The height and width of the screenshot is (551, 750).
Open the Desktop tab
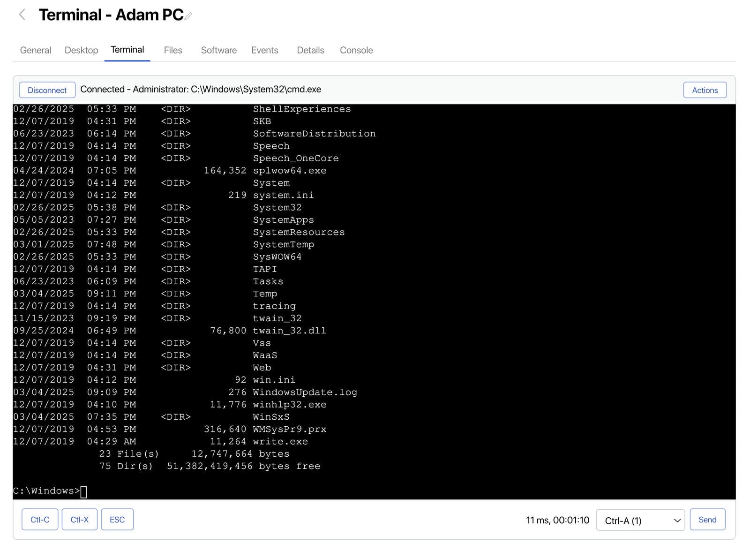coord(81,50)
